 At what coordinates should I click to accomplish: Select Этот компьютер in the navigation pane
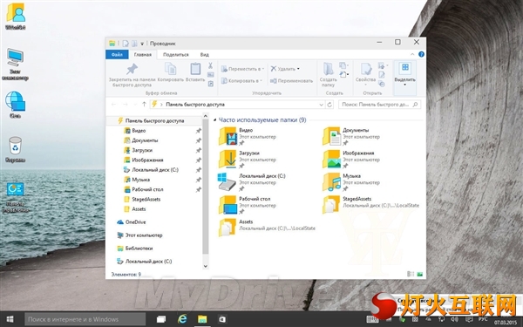(144, 235)
